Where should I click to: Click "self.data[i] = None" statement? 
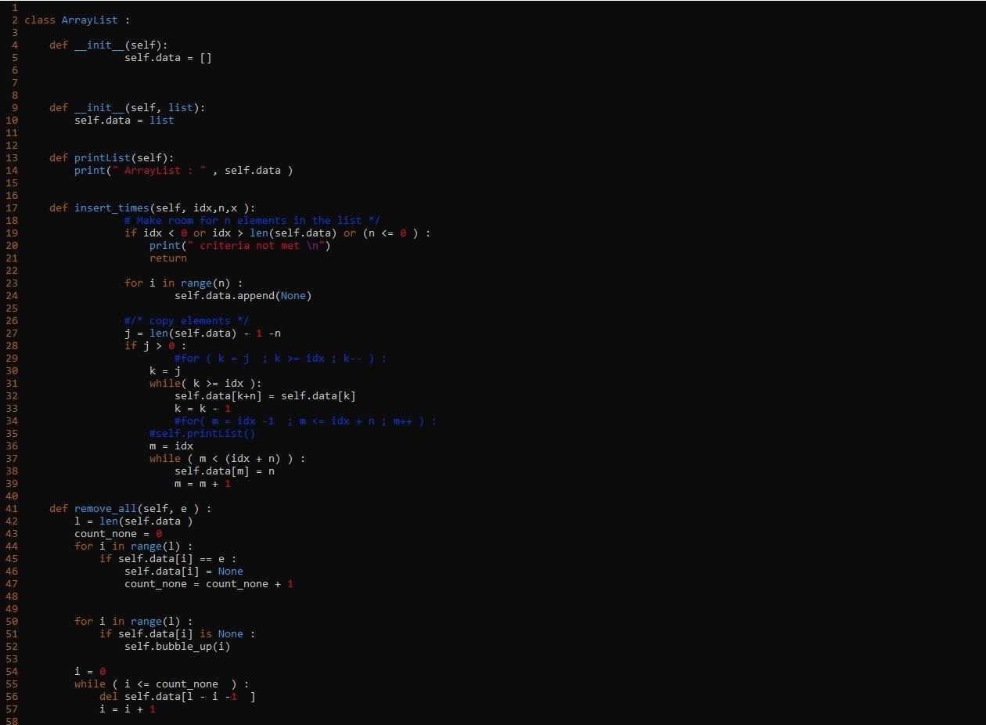[184, 572]
